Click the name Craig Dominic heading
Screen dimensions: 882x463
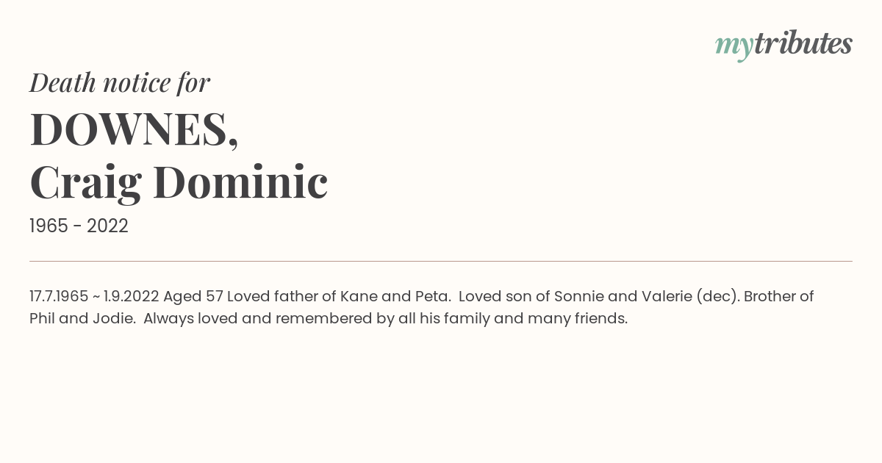coord(179,182)
